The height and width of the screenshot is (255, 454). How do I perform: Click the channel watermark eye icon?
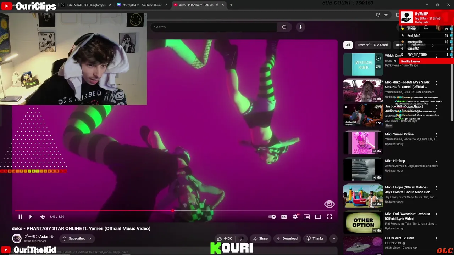[x=329, y=204]
